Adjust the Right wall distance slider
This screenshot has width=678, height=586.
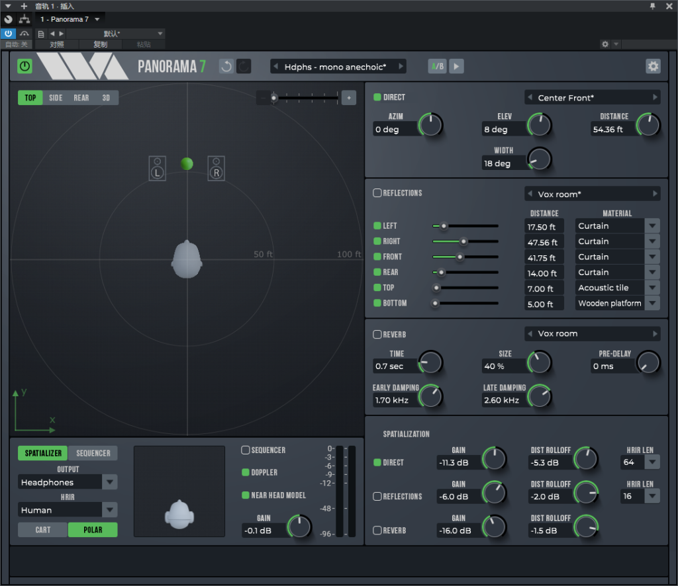(465, 241)
